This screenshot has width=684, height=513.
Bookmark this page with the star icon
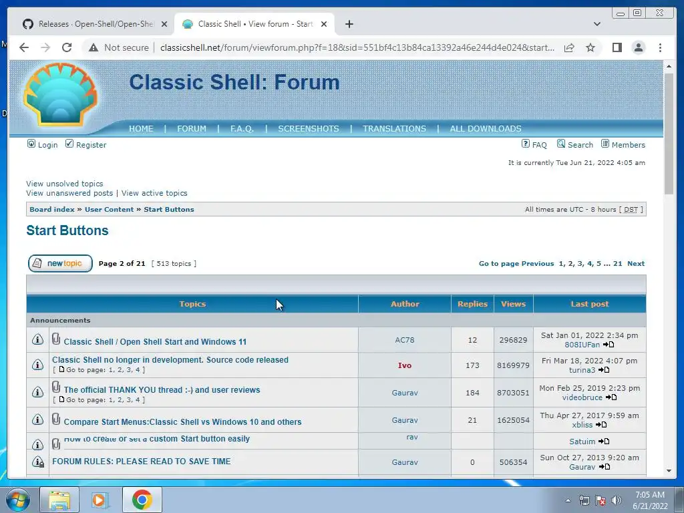(590, 47)
